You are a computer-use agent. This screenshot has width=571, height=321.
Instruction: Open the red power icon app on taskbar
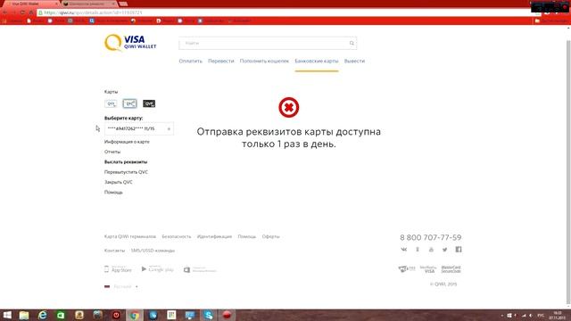(x=116, y=315)
